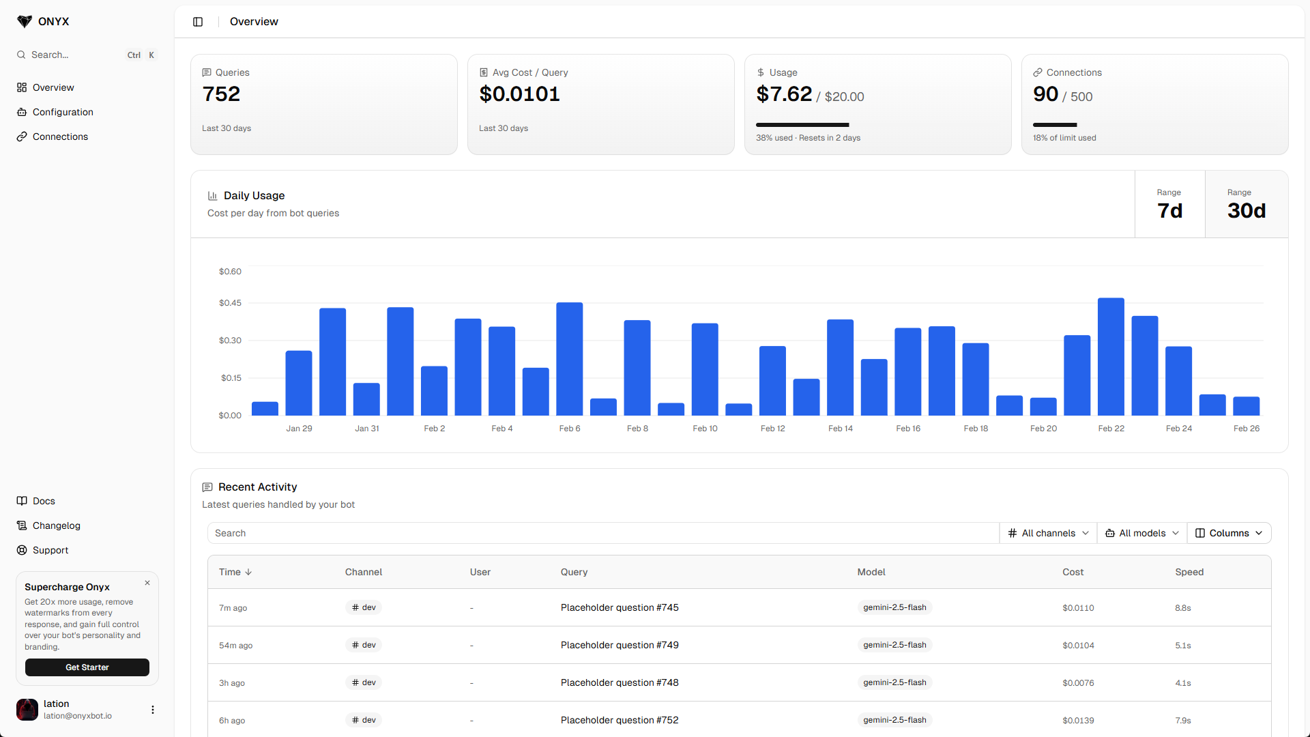1310x737 pixels.
Task: Click the Get Starter button
Action: tap(87, 667)
